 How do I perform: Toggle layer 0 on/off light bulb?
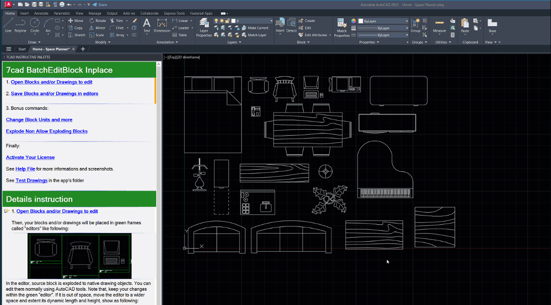216,21
